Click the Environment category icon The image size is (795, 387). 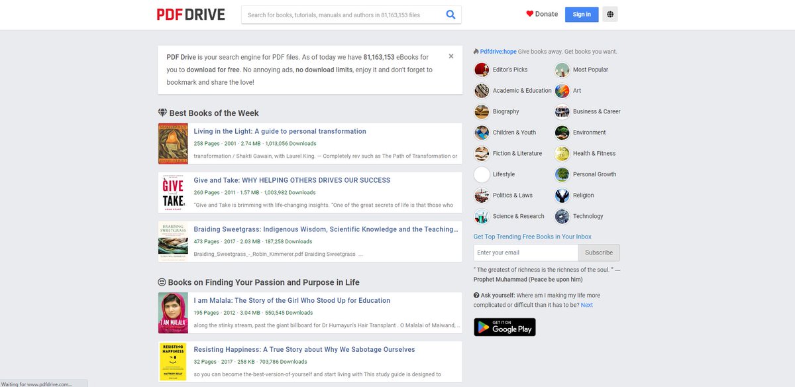[x=562, y=133]
